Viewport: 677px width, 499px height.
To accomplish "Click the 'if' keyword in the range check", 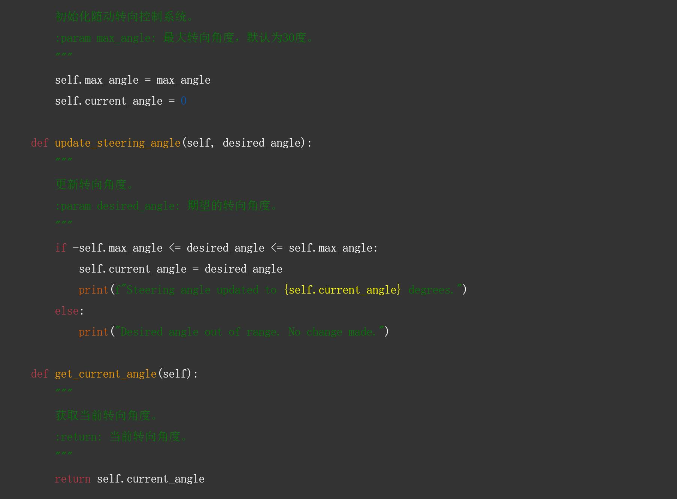I will click(x=61, y=248).
